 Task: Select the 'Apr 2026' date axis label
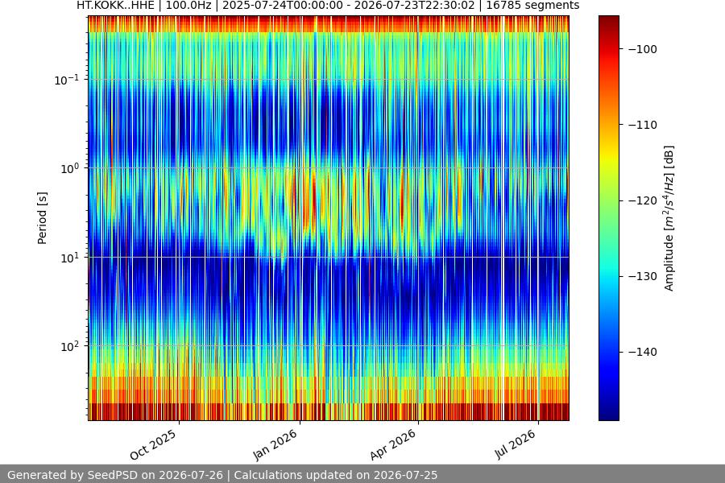393,444
